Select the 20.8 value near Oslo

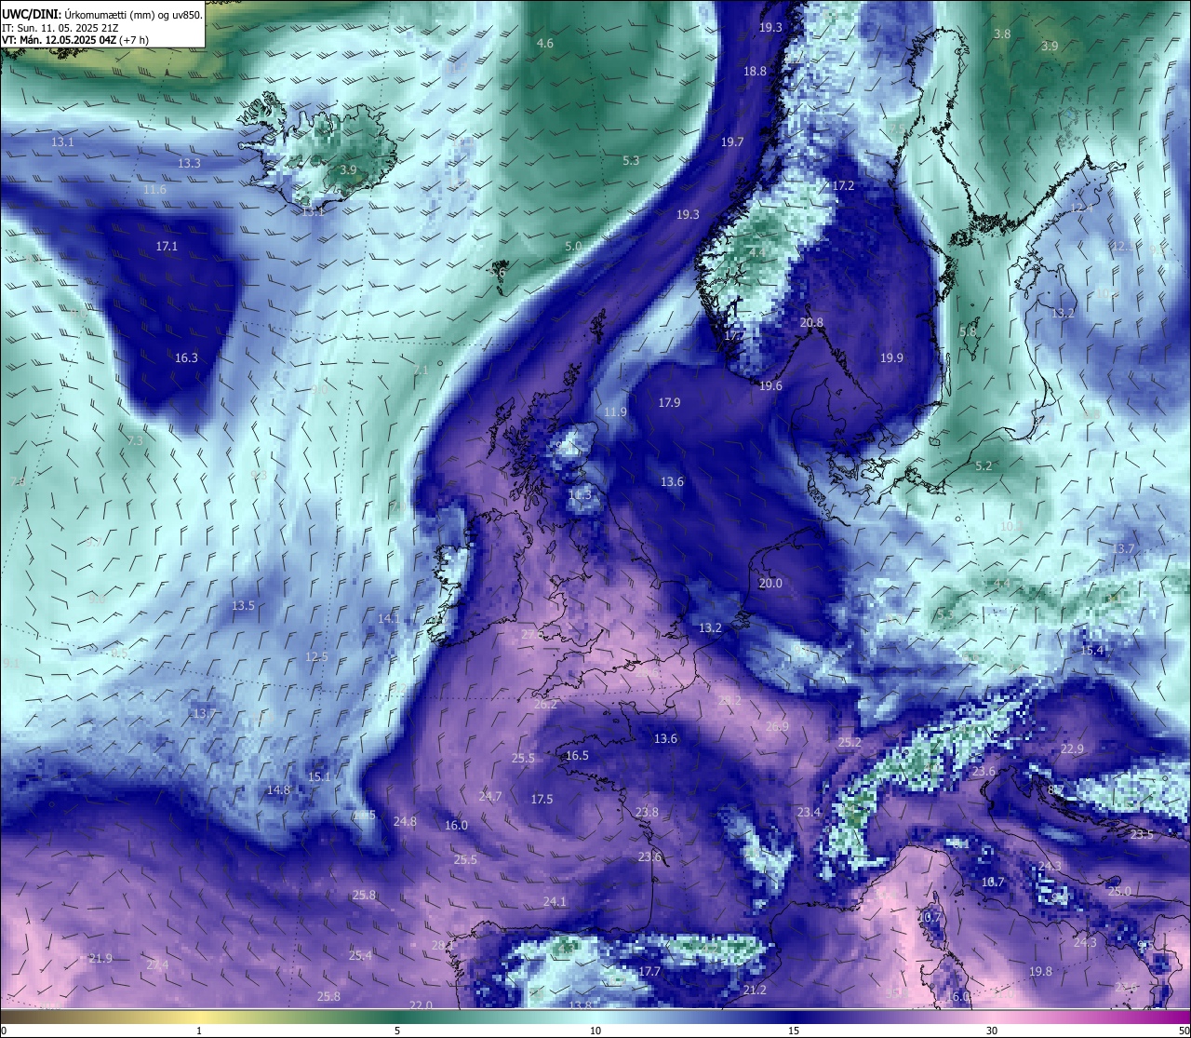point(811,323)
